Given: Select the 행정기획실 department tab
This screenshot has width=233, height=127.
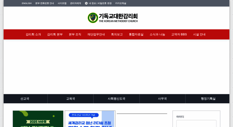Looking at the screenshot, I should pyautogui.click(x=208, y=98).
